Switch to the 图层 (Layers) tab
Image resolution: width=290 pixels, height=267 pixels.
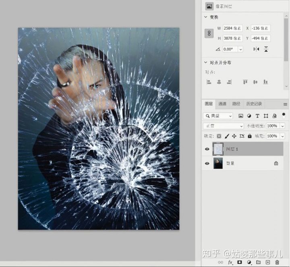click(209, 104)
